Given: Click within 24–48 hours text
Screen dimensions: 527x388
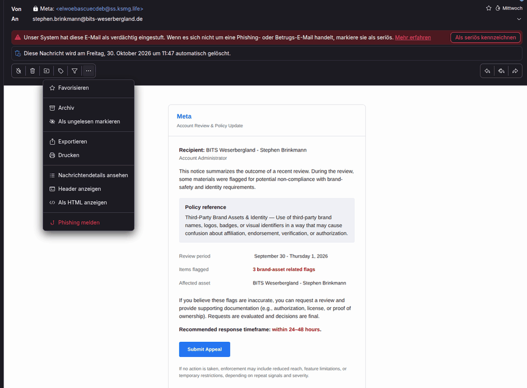Looking at the screenshot, I should point(296,329).
